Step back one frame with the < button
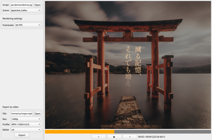 coord(99,137)
